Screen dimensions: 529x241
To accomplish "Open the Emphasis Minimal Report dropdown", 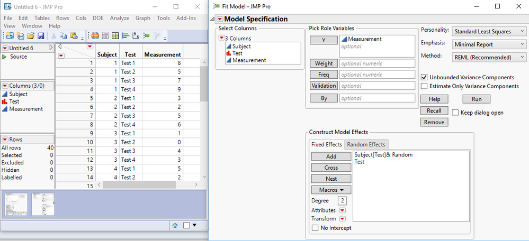I will 489,44.
